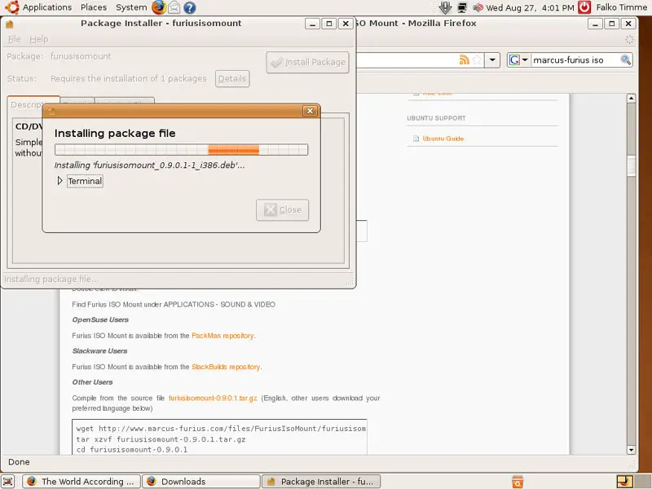
Task: Open the File menu in Package Installer
Action: click(14, 39)
